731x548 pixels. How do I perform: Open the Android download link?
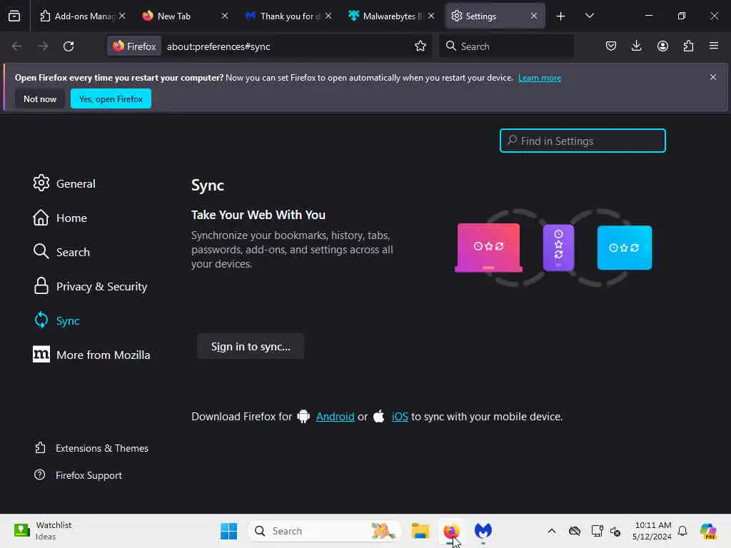[x=336, y=417]
